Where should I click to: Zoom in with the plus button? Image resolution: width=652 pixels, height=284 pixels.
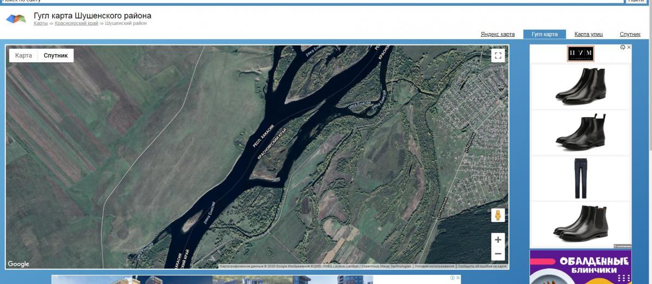498,239
